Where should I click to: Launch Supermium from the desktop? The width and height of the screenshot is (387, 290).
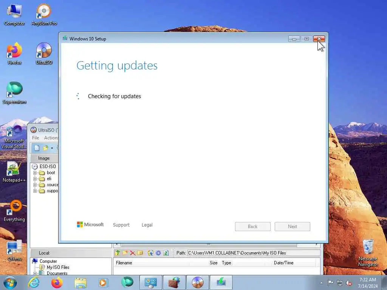14,93
